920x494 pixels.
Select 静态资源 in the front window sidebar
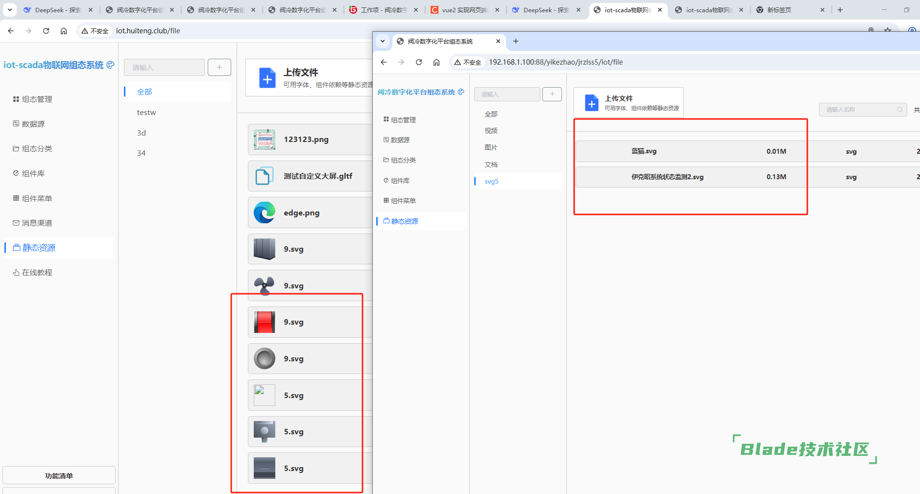[421, 221]
